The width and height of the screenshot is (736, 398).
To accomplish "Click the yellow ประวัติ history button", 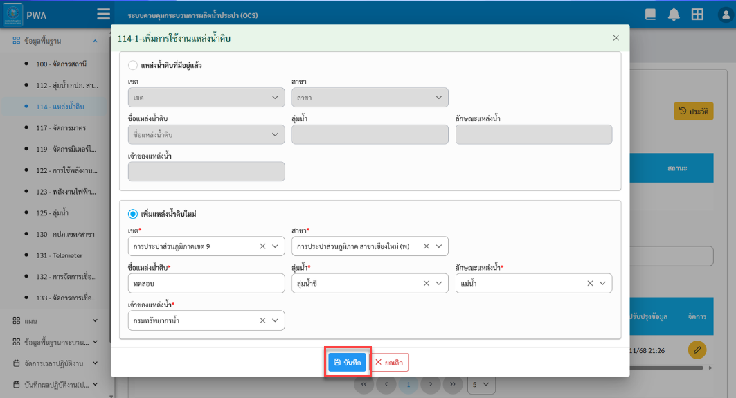I will 694,111.
